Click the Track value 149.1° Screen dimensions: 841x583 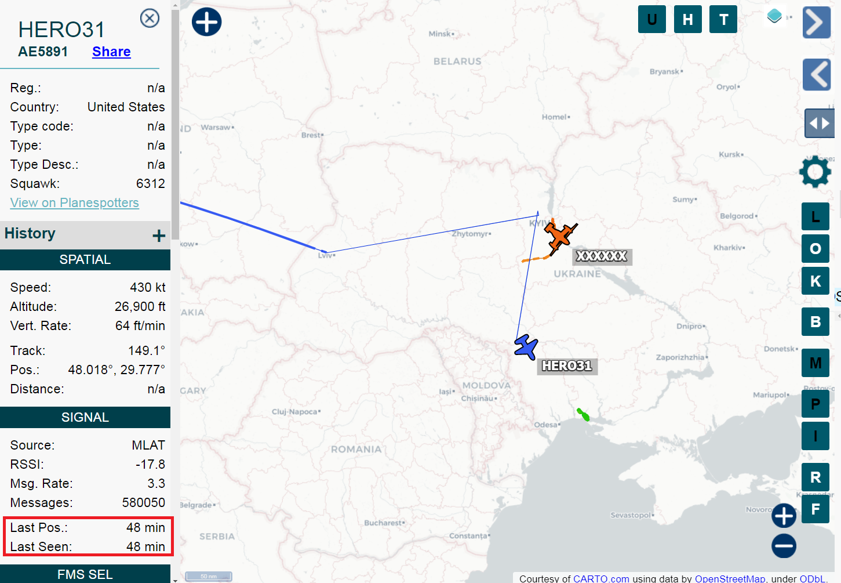point(147,351)
